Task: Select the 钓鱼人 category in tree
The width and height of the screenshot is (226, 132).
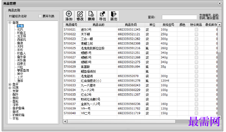Action: pyautogui.click(x=21, y=53)
